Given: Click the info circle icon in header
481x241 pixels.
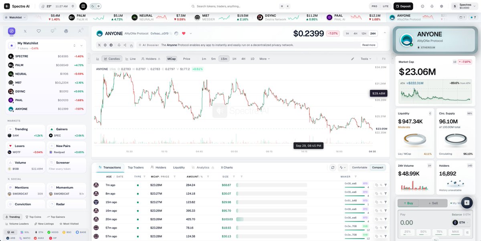Looking at the screenshot, I should click(422, 6).
